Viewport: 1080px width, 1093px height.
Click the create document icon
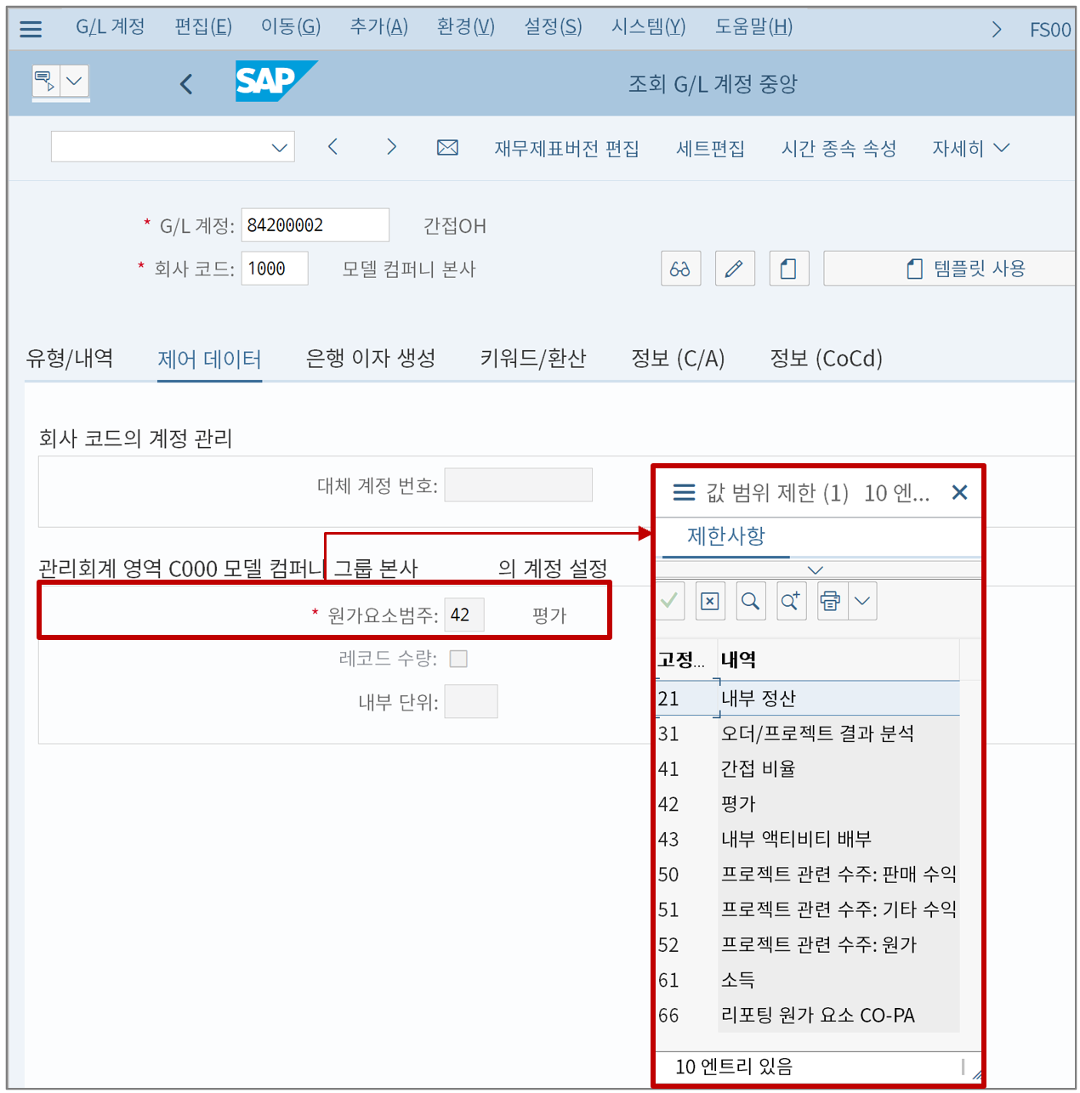pyautogui.click(x=788, y=269)
